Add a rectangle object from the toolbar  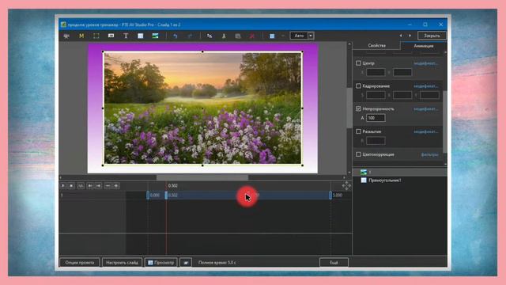coord(141,36)
